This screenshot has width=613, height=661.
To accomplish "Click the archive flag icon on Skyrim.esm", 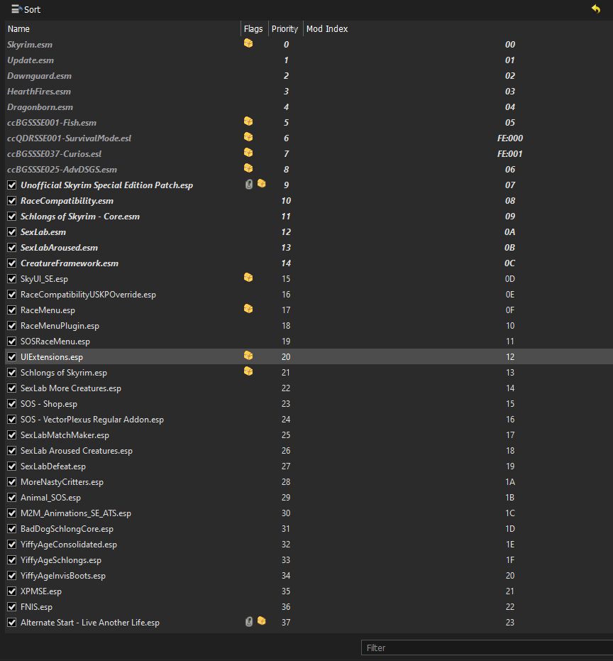I will 248,43.
